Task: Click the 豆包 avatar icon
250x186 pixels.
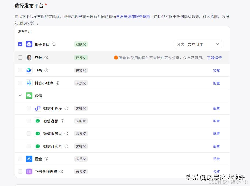Action: pos(29,57)
